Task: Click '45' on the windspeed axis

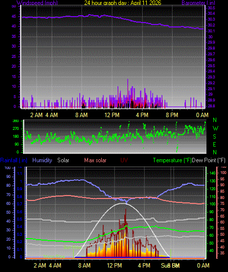Action: pyautogui.click(x=14, y=17)
